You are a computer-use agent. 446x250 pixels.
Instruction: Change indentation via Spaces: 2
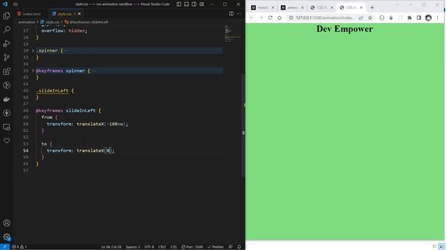click(133, 247)
